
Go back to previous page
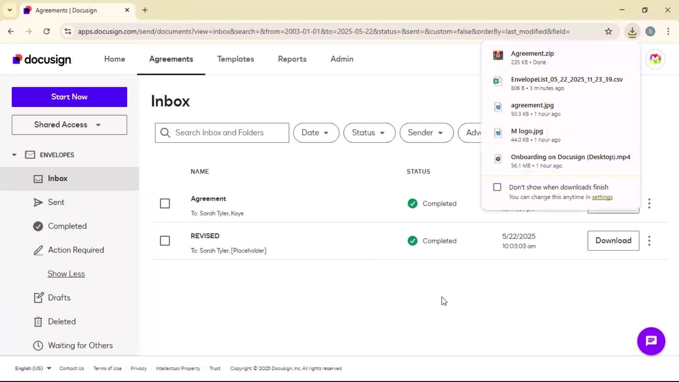11,31
